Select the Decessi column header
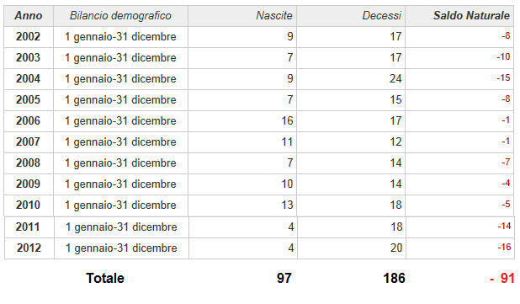 point(351,16)
